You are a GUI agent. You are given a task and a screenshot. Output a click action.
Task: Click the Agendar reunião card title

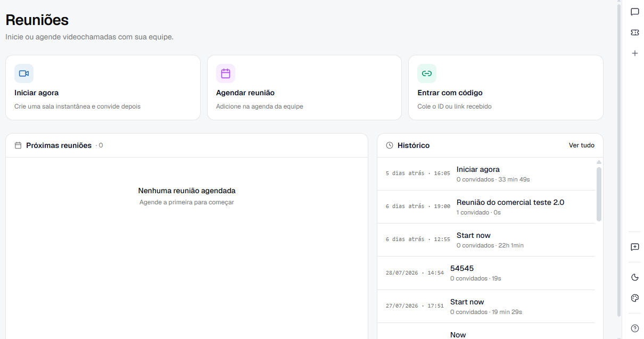[x=245, y=93]
